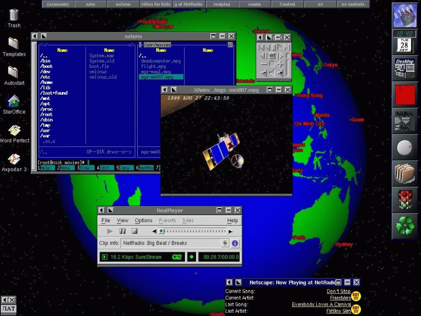The image size is (421, 316).
Task: Open the Options menu in RealPlayer
Action: coord(144,220)
